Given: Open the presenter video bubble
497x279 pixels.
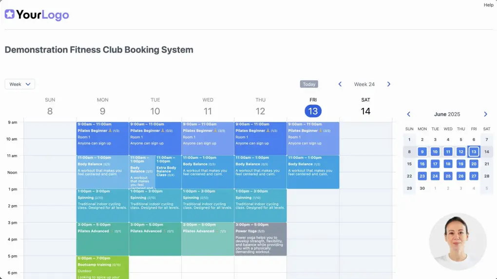Looking at the screenshot, I should 458,241.
